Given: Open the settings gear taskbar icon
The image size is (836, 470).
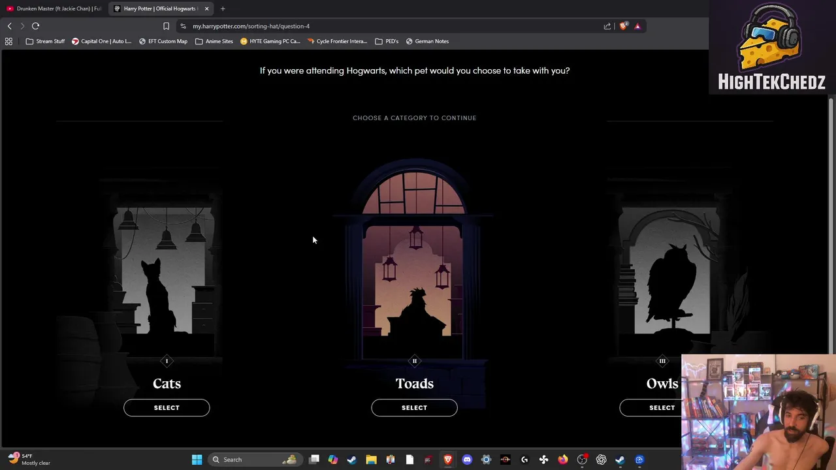Looking at the screenshot, I should click(486, 460).
